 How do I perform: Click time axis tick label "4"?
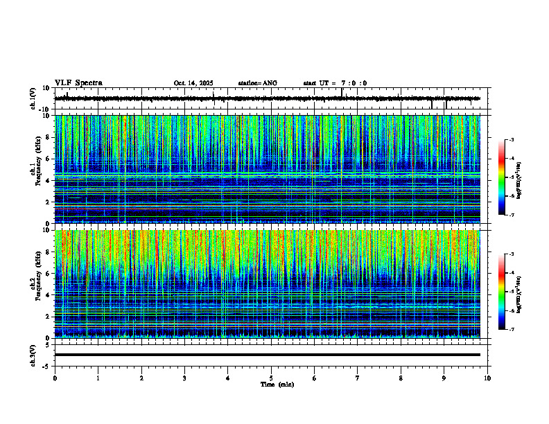(x=228, y=378)
